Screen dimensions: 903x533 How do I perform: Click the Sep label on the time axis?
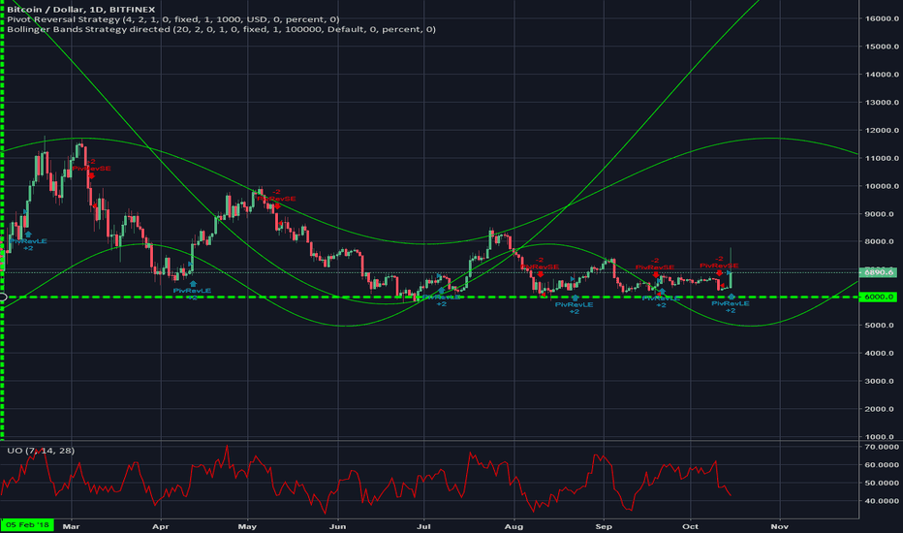(x=604, y=526)
